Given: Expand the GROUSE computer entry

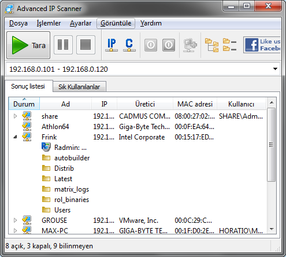Looking at the screenshot, I should coord(15,220).
